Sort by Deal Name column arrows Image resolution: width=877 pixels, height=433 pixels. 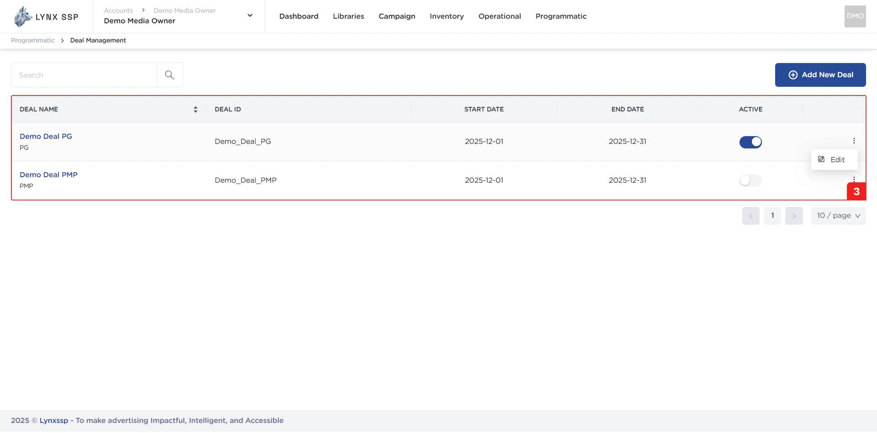tap(195, 110)
